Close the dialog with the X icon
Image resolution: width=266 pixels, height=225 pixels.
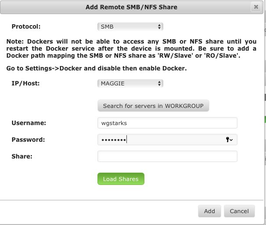[x=256, y=7]
